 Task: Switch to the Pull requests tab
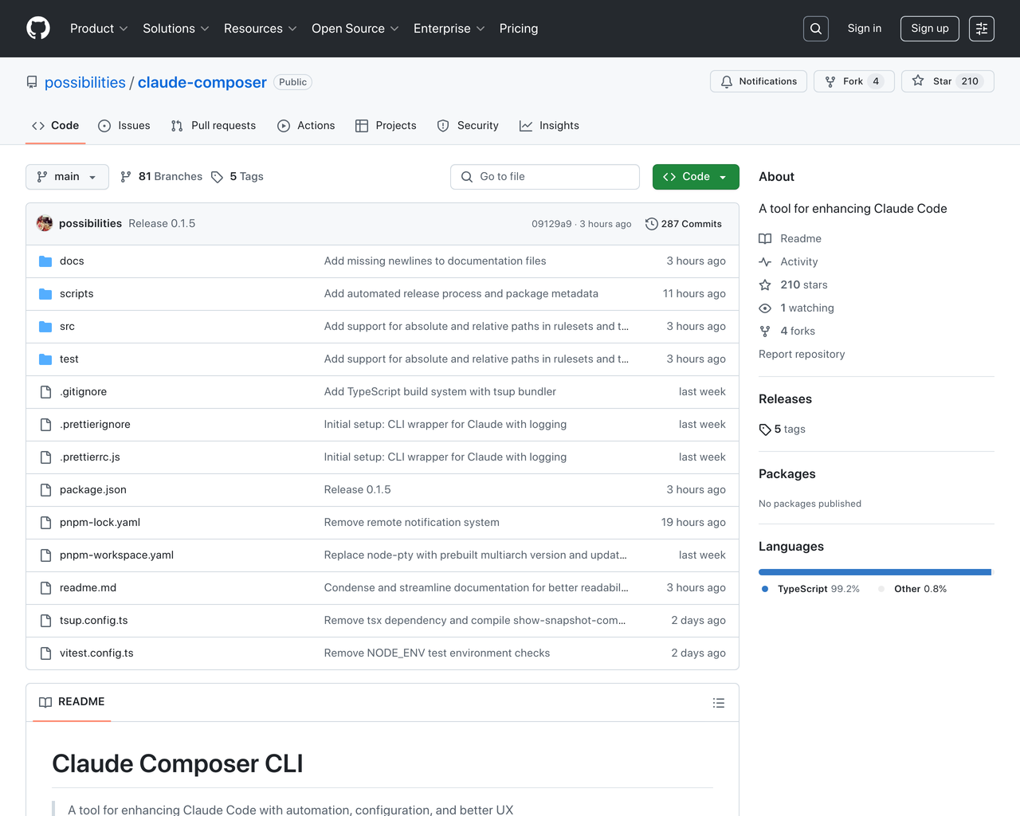pyautogui.click(x=213, y=126)
